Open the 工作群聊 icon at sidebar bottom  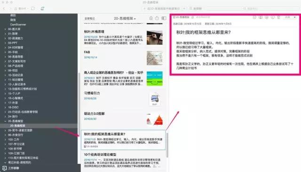tap(4, 168)
